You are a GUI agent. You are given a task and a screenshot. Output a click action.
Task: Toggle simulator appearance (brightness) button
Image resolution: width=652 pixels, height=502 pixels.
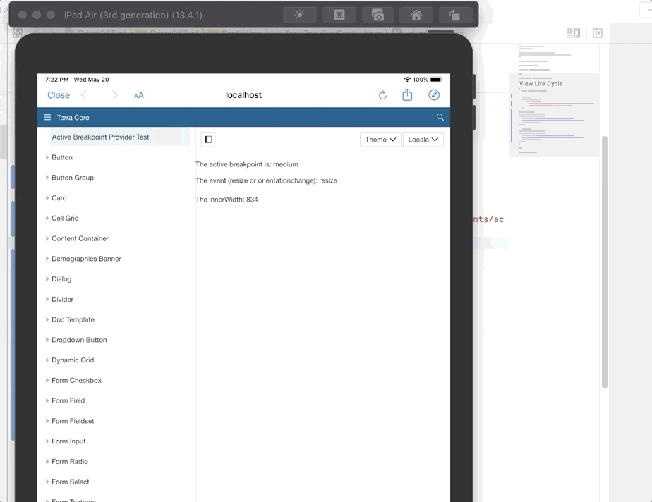(x=299, y=15)
